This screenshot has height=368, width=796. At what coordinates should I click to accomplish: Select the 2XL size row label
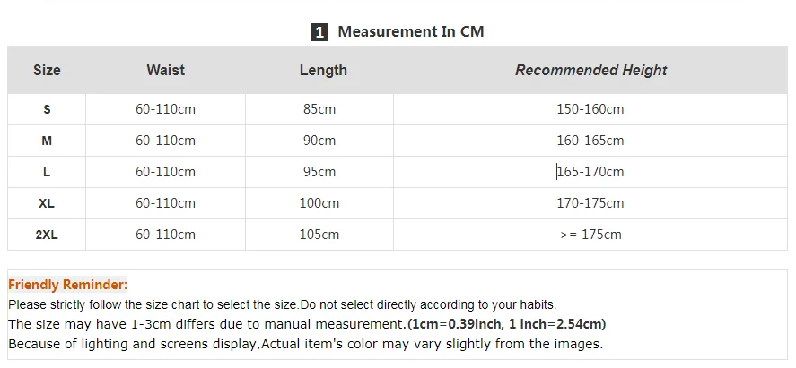tap(47, 235)
